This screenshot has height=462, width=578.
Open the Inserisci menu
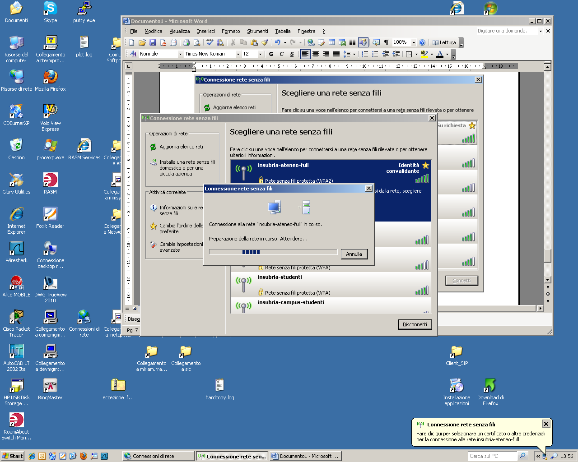(x=206, y=31)
